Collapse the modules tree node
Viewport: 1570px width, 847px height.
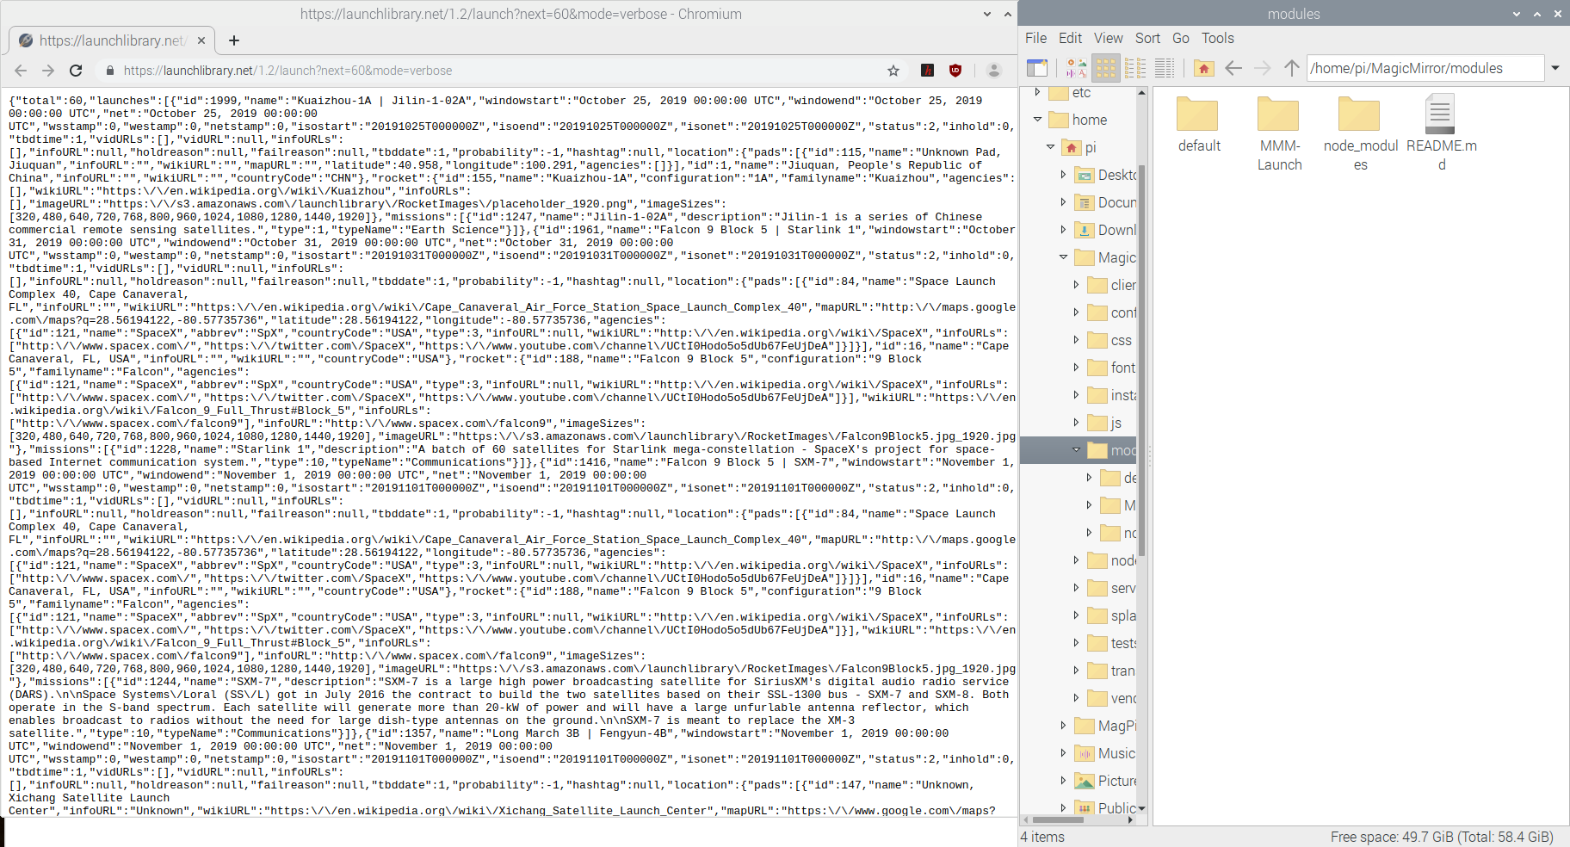[1076, 450]
